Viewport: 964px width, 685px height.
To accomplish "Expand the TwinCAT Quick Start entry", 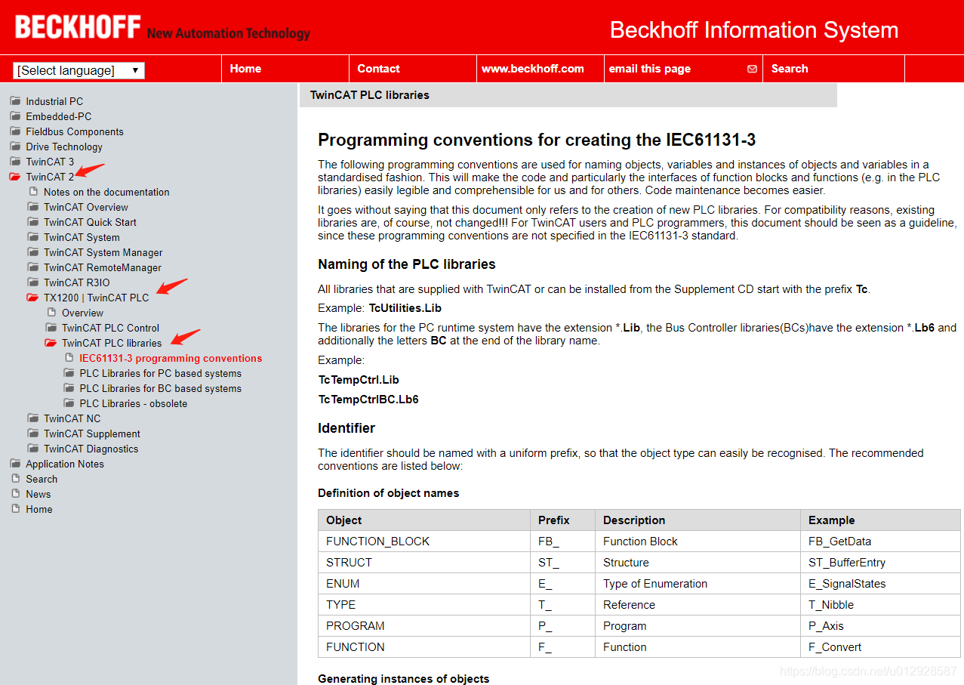I will pyautogui.click(x=90, y=222).
